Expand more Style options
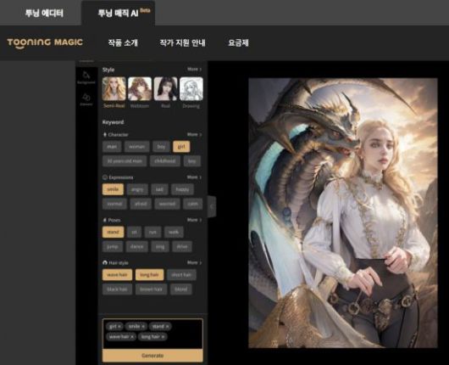The height and width of the screenshot is (365, 449). [195, 69]
